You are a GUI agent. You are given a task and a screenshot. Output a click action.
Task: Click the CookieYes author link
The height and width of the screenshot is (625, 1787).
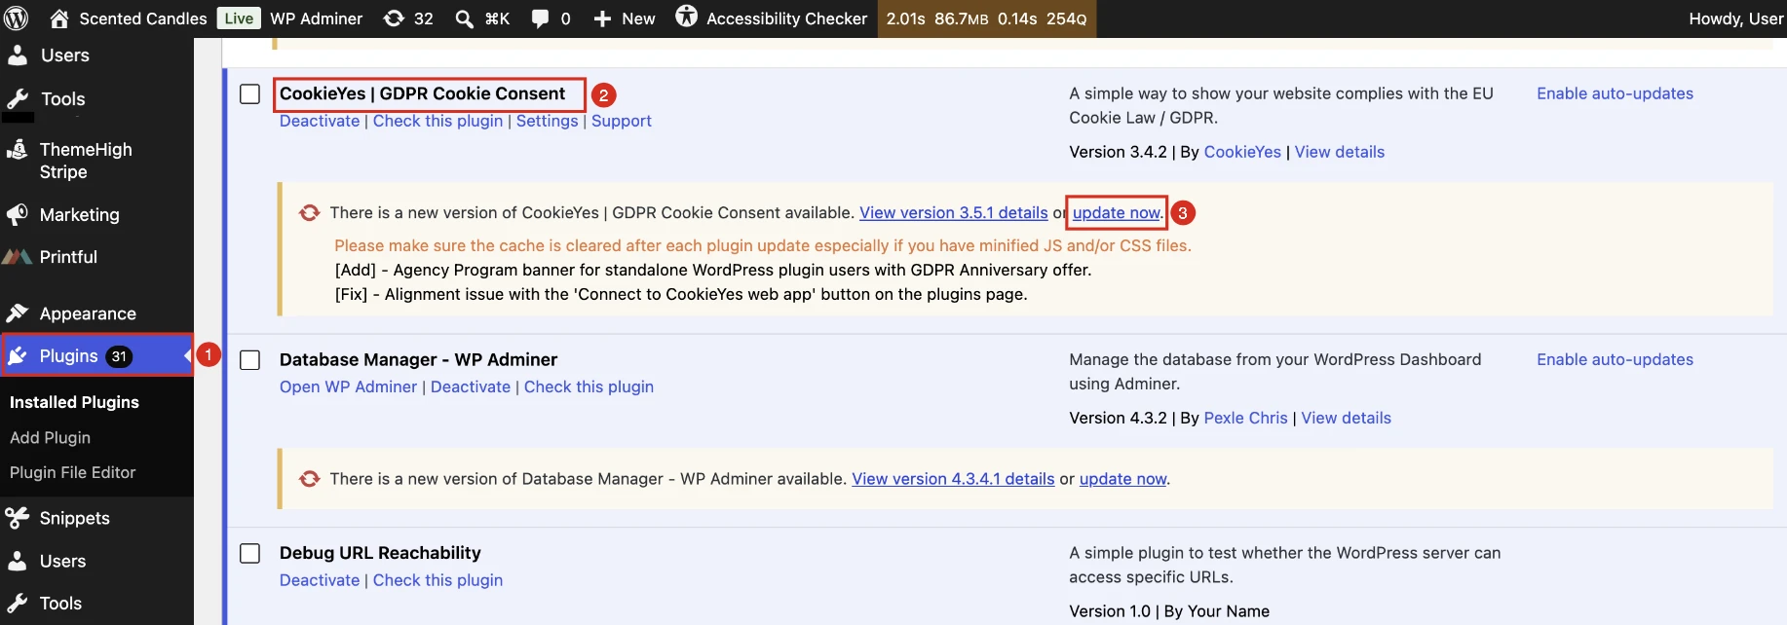tap(1242, 152)
